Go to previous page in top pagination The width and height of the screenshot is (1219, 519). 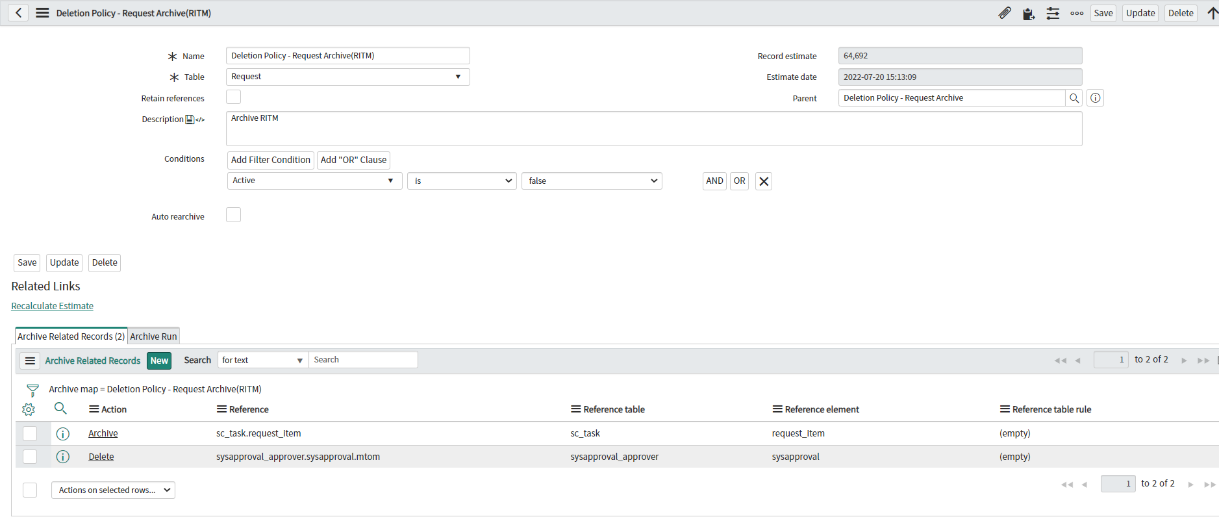(x=1078, y=361)
